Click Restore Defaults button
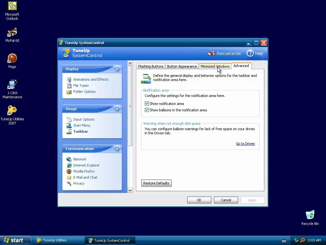The image size is (326, 245). coord(156,183)
